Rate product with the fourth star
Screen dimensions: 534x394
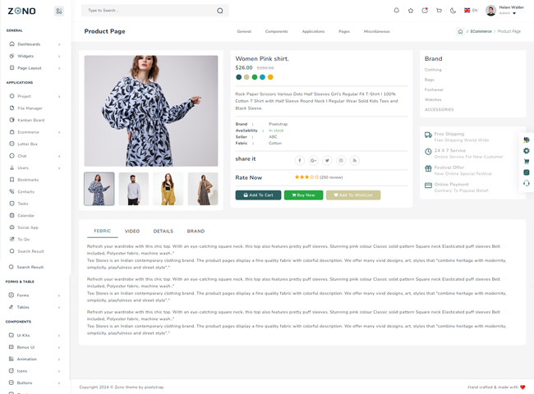pos(311,177)
